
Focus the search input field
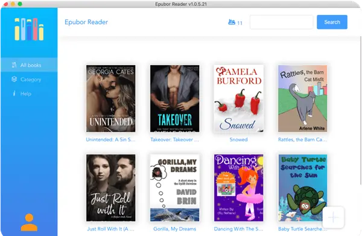click(281, 22)
